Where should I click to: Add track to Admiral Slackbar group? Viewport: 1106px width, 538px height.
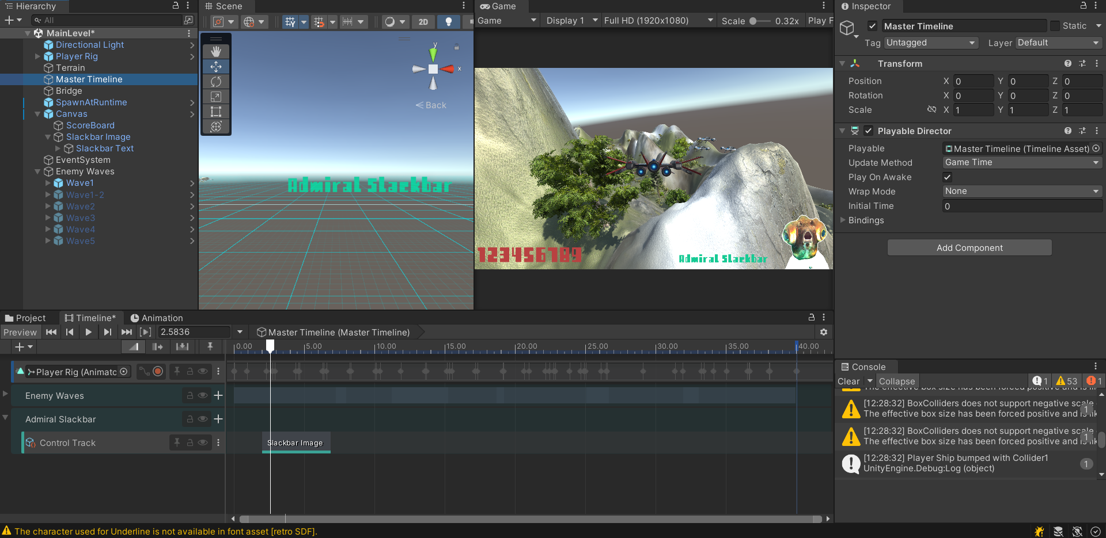point(218,419)
